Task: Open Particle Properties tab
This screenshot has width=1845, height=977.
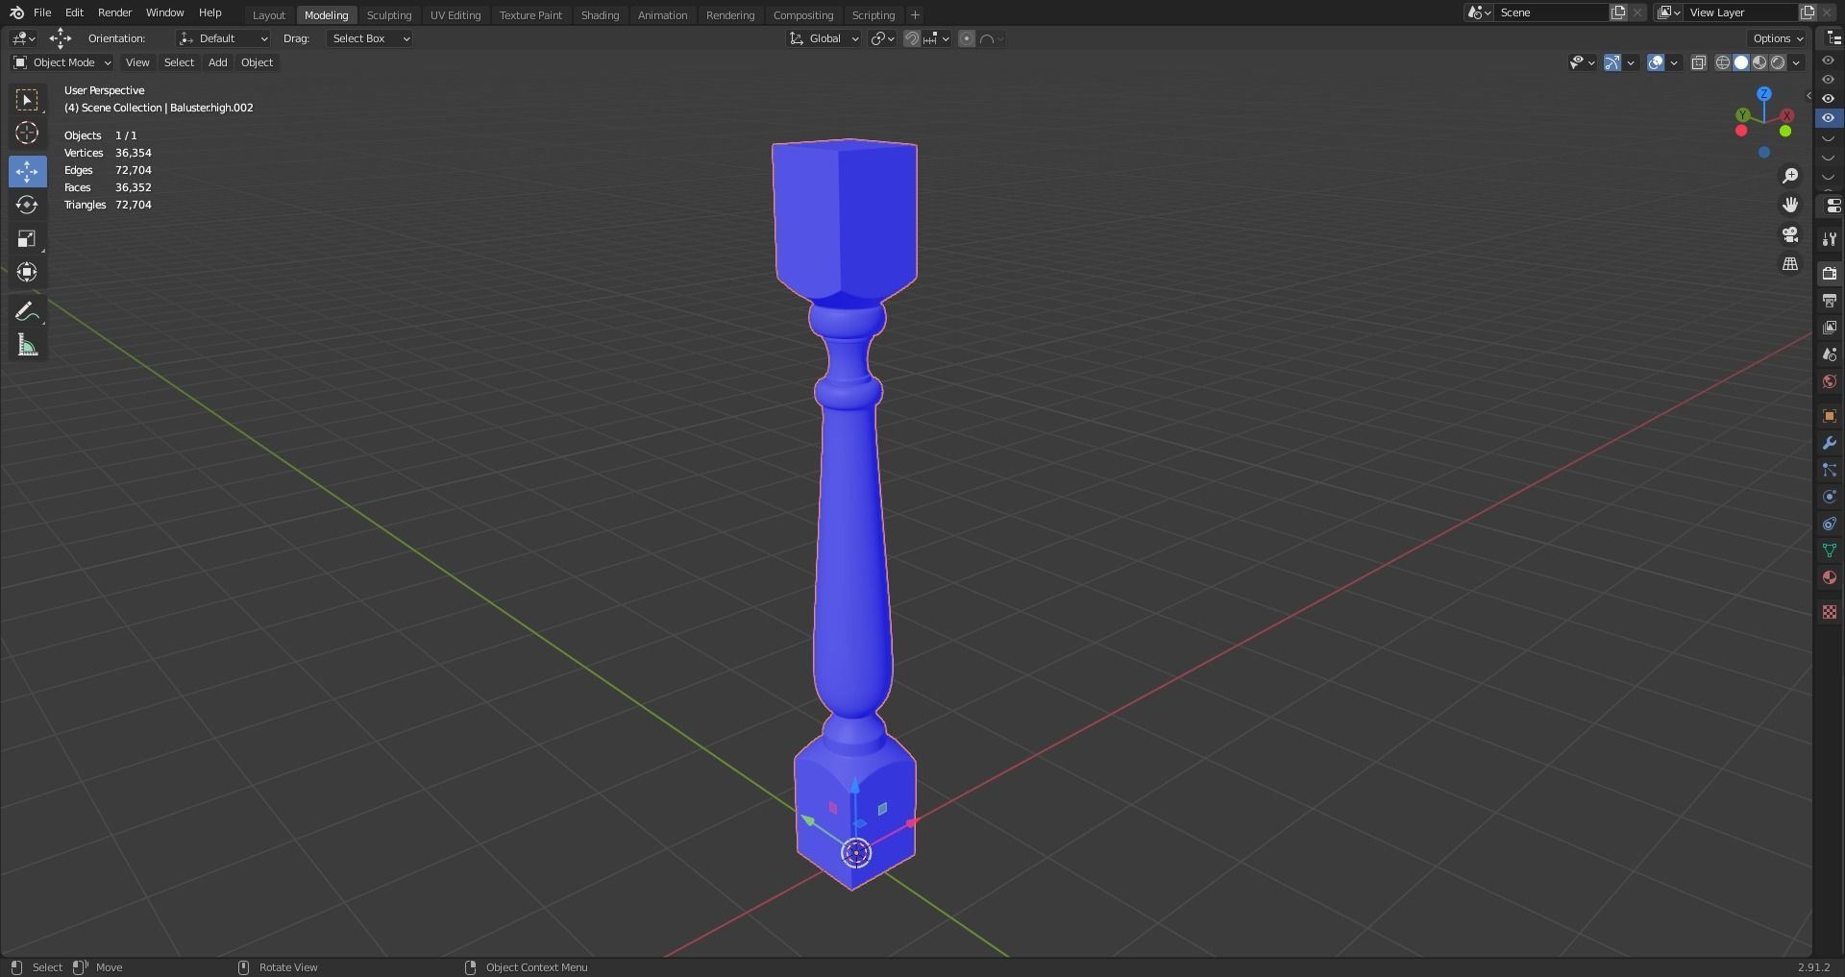Action: [1830, 470]
